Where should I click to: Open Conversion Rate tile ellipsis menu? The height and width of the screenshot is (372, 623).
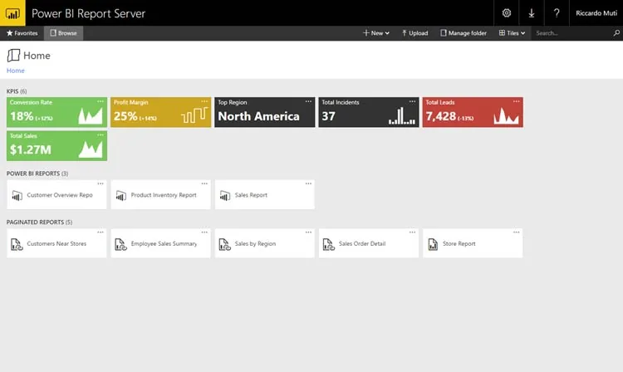click(x=101, y=101)
